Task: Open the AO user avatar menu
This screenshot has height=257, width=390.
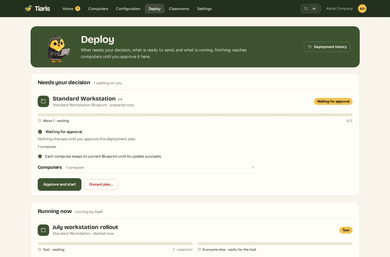Action: [x=362, y=9]
